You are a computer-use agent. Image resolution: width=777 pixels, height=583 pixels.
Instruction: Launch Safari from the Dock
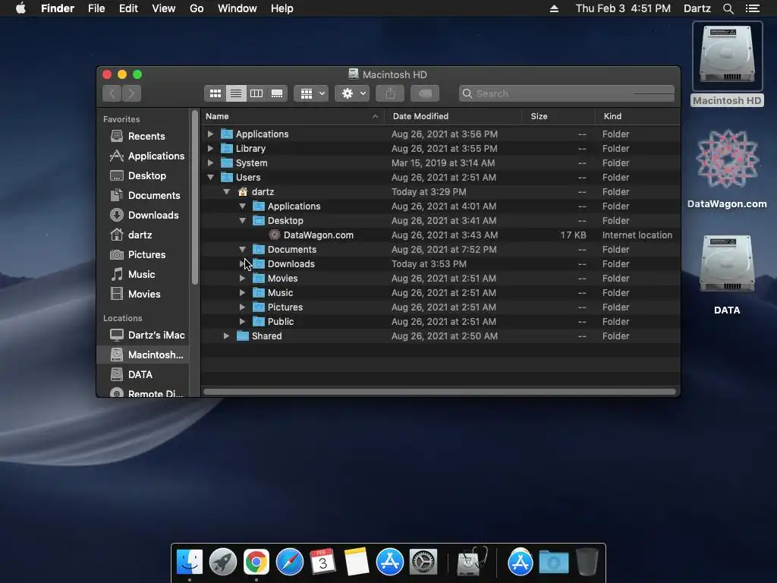point(289,563)
